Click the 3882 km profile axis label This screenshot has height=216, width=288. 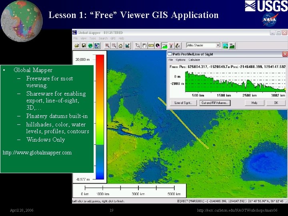pyautogui.click(x=278, y=95)
